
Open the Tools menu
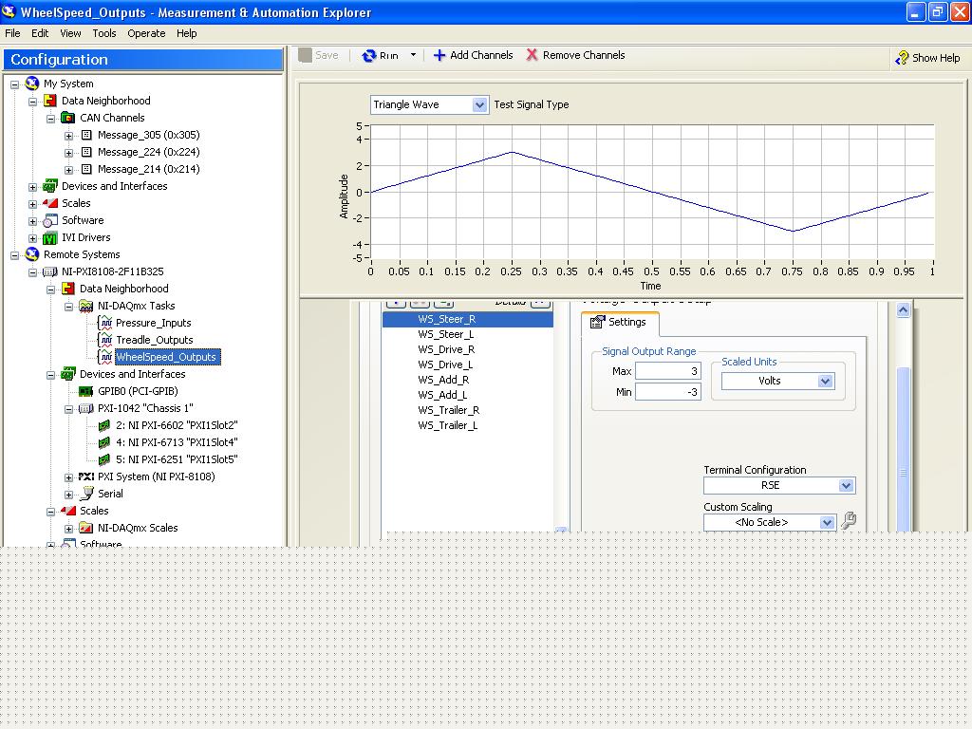click(104, 33)
